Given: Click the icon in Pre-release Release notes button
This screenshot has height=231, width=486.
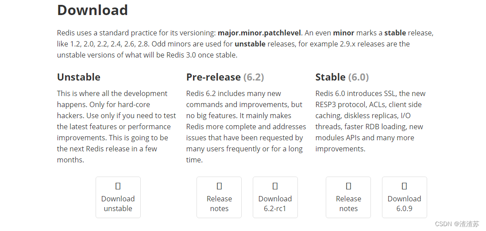Looking at the screenshot, I should coord(219,186).
